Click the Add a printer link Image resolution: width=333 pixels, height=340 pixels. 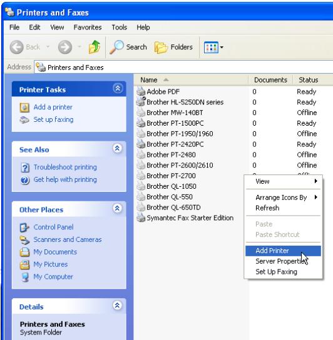[53, 107]
